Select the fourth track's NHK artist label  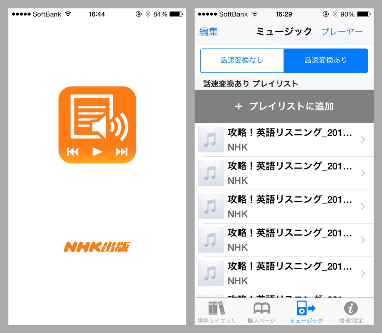238,247
